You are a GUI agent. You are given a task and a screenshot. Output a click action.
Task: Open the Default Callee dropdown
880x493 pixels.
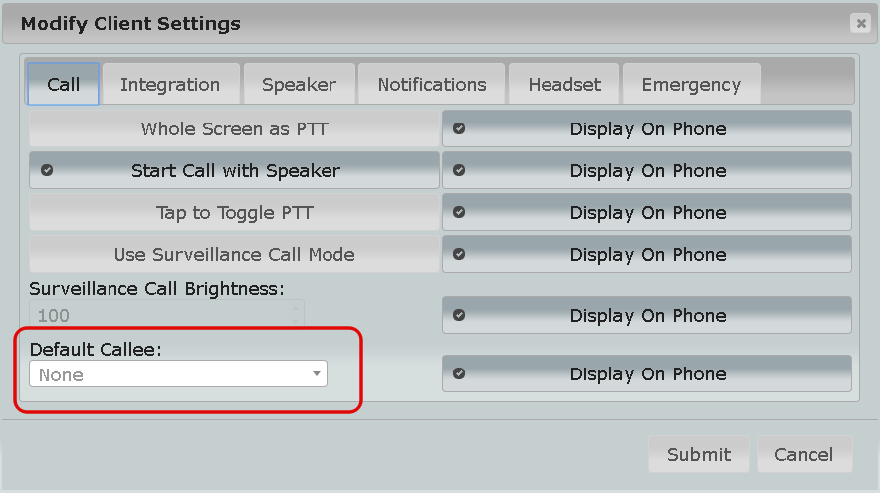tap(178, 374)
